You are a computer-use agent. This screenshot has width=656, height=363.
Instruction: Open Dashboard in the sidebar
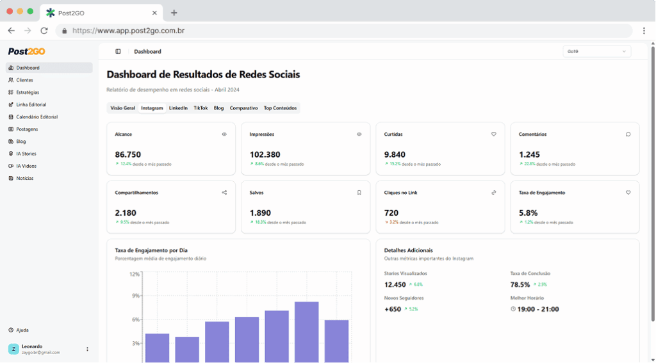(49, 68)
